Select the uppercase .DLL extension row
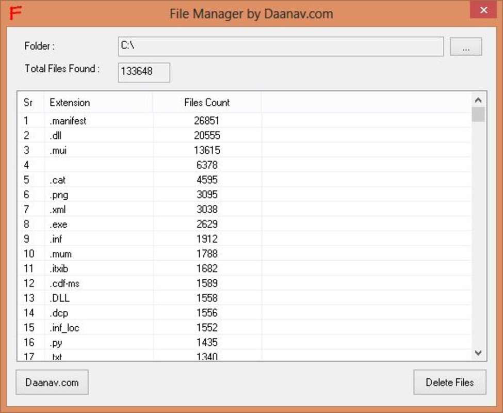Screen dimensions: 503x413 click(x=245, y=298)
